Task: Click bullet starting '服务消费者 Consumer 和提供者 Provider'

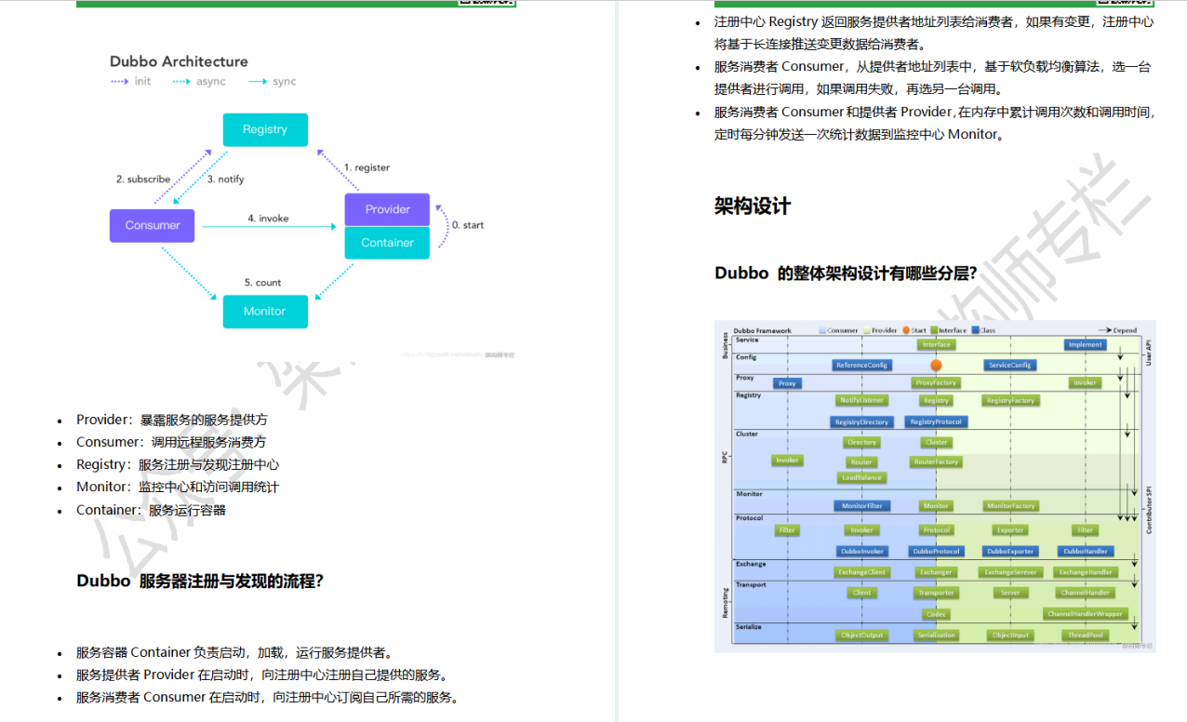Action: (x=934, y=123)
